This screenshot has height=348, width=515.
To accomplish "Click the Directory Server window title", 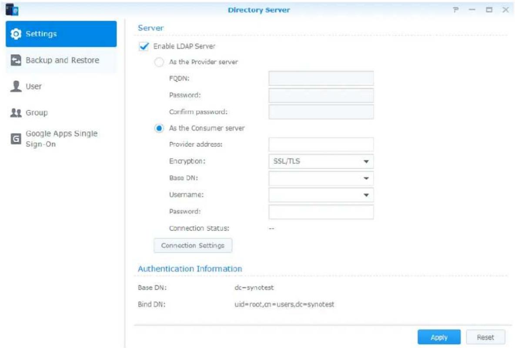I will click(x=259, y=10).
